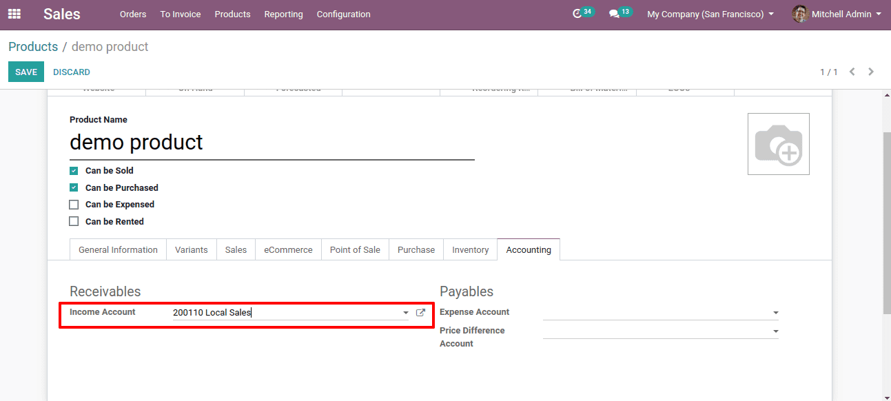Click the Sales app title
The image size is (891, 401).
(62, 14)
